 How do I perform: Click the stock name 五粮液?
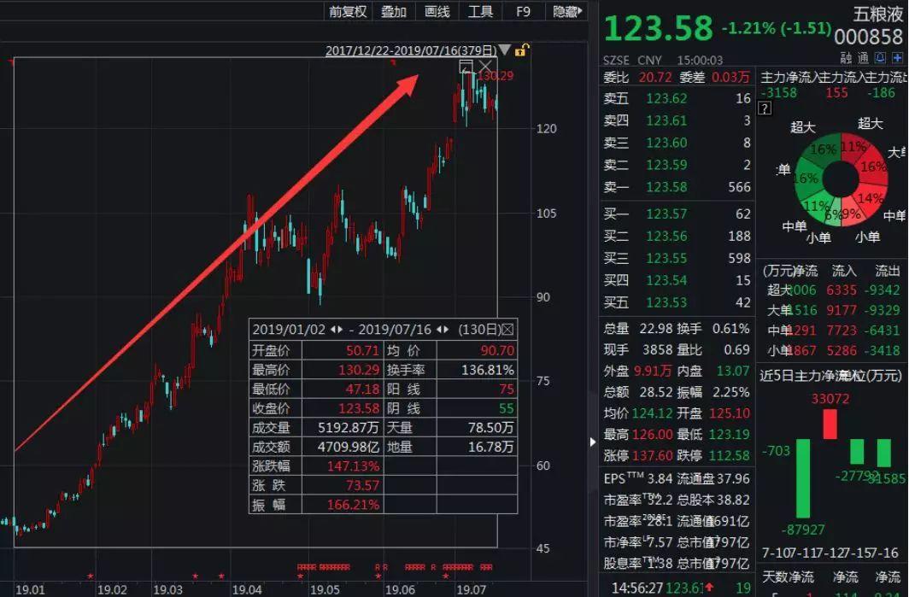[877, 15]
